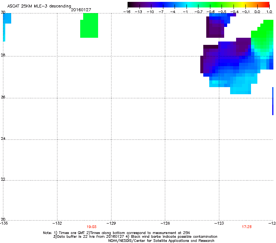
Task: Click the longitude label '-126'
Action: 165,223
